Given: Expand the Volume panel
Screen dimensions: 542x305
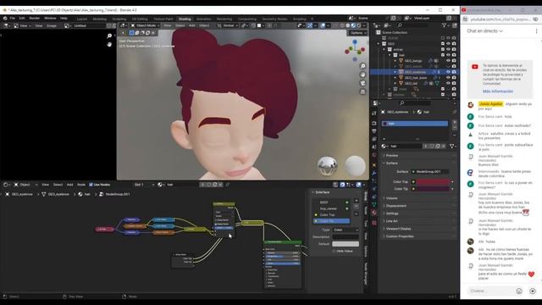Looking at the screenshot, I should [392, 198].
